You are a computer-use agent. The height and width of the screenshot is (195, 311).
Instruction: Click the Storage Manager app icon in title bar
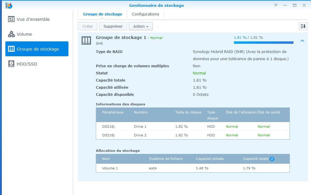click(9, 5)
